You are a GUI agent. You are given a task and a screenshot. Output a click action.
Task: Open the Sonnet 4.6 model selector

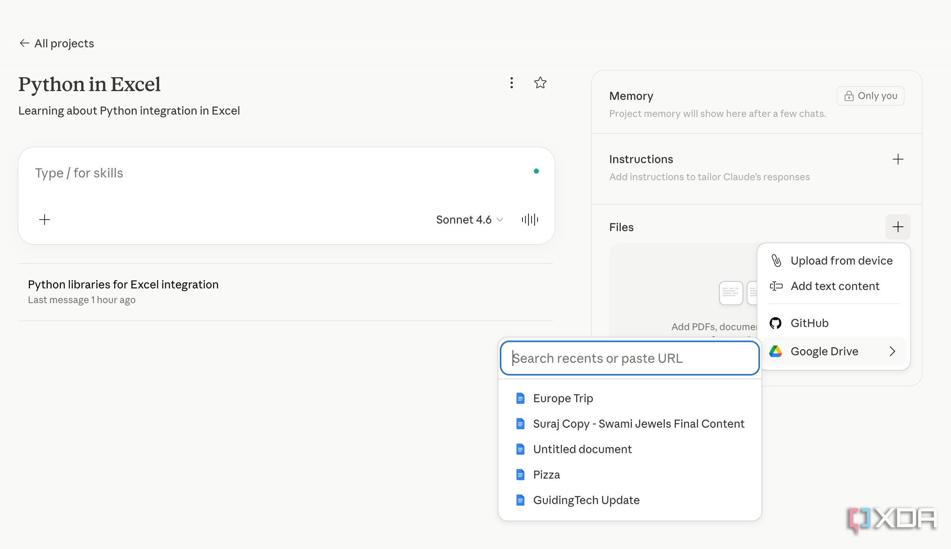470,220
